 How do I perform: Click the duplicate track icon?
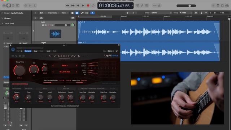[41, 18]
